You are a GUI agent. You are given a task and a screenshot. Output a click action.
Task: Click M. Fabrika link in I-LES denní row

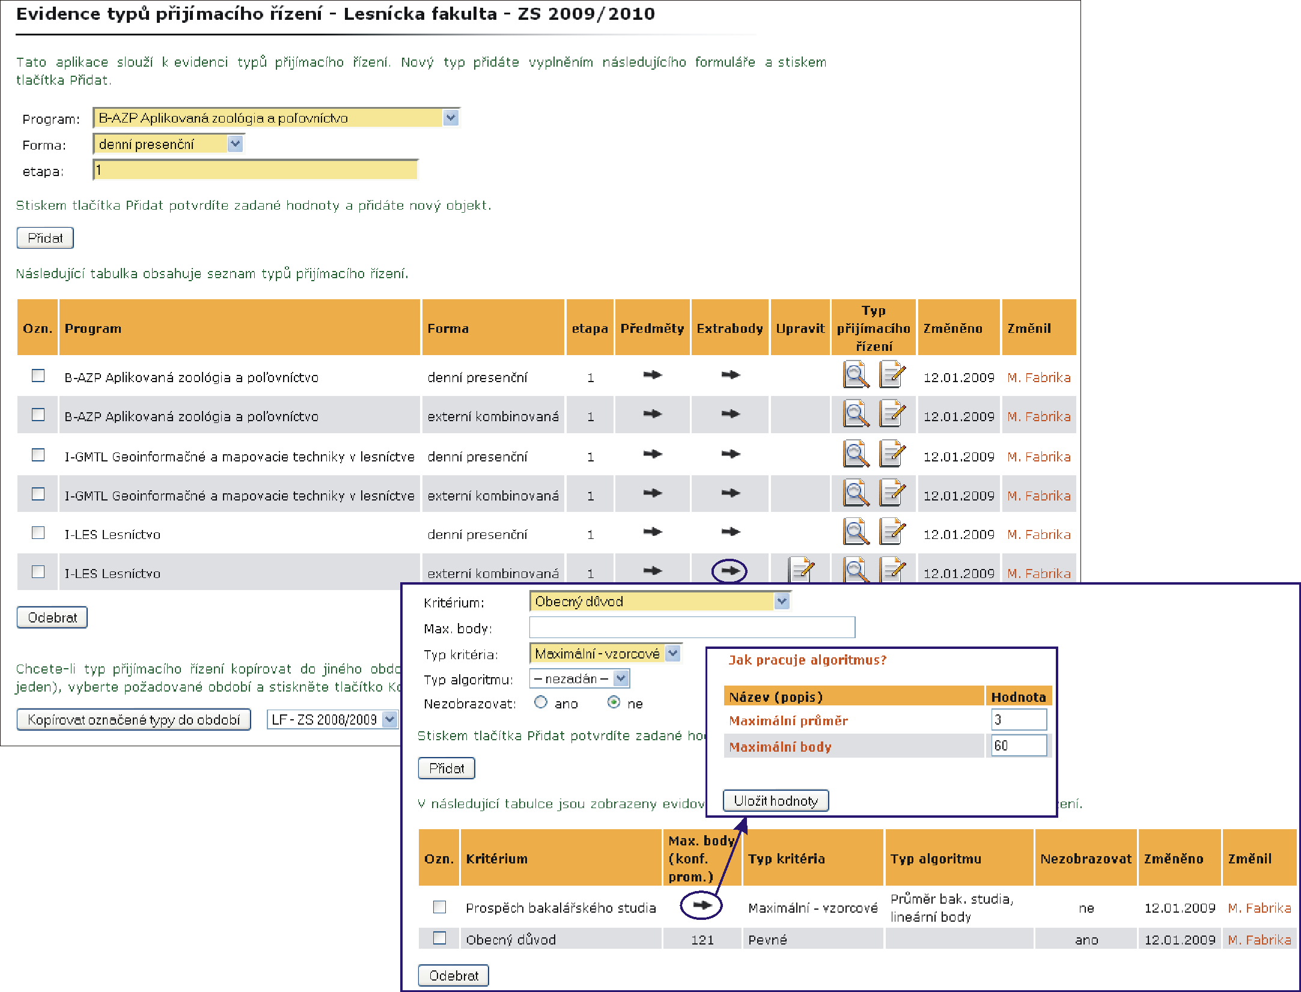(x=1039, y=534)
